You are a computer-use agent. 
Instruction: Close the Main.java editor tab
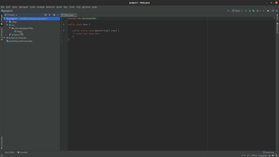point(75,15)
